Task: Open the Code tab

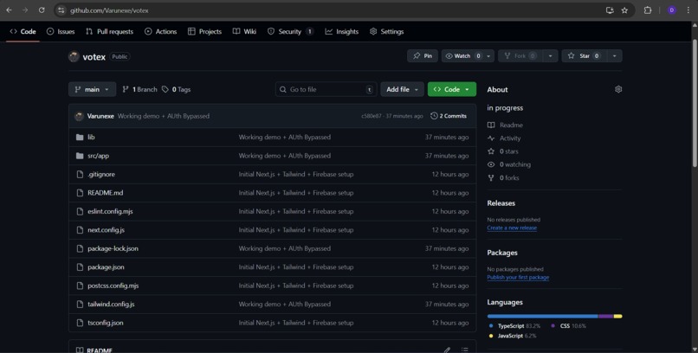Action: (23, 31)
